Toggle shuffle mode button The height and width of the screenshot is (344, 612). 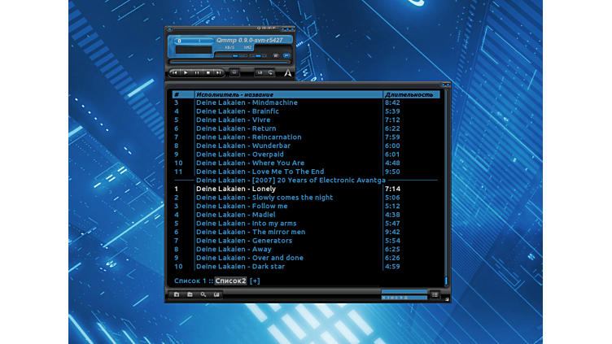(260, 72)
